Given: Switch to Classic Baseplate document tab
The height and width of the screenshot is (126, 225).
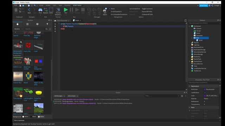Looking at the screenshot, I should [62, 21].
